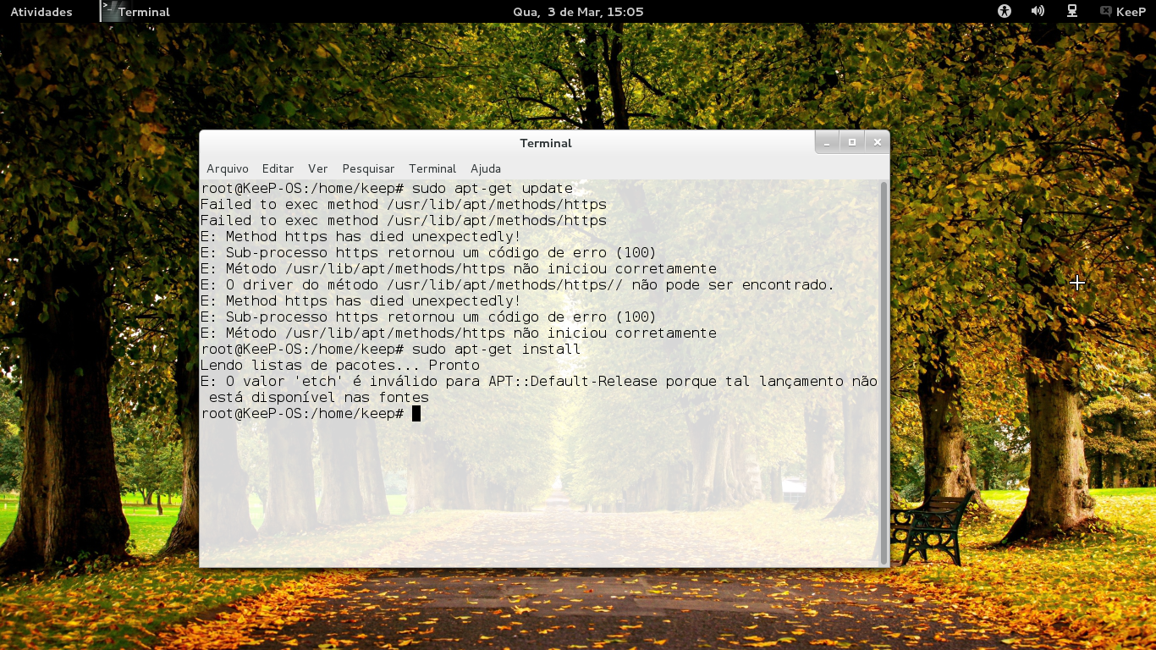Open the Editar menu
The height and width of the screenshot is (650, 1156).
(278, 168)
